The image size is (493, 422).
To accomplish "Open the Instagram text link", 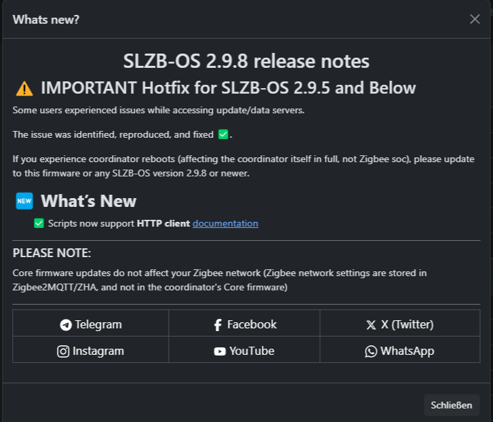I will [98, 351].
